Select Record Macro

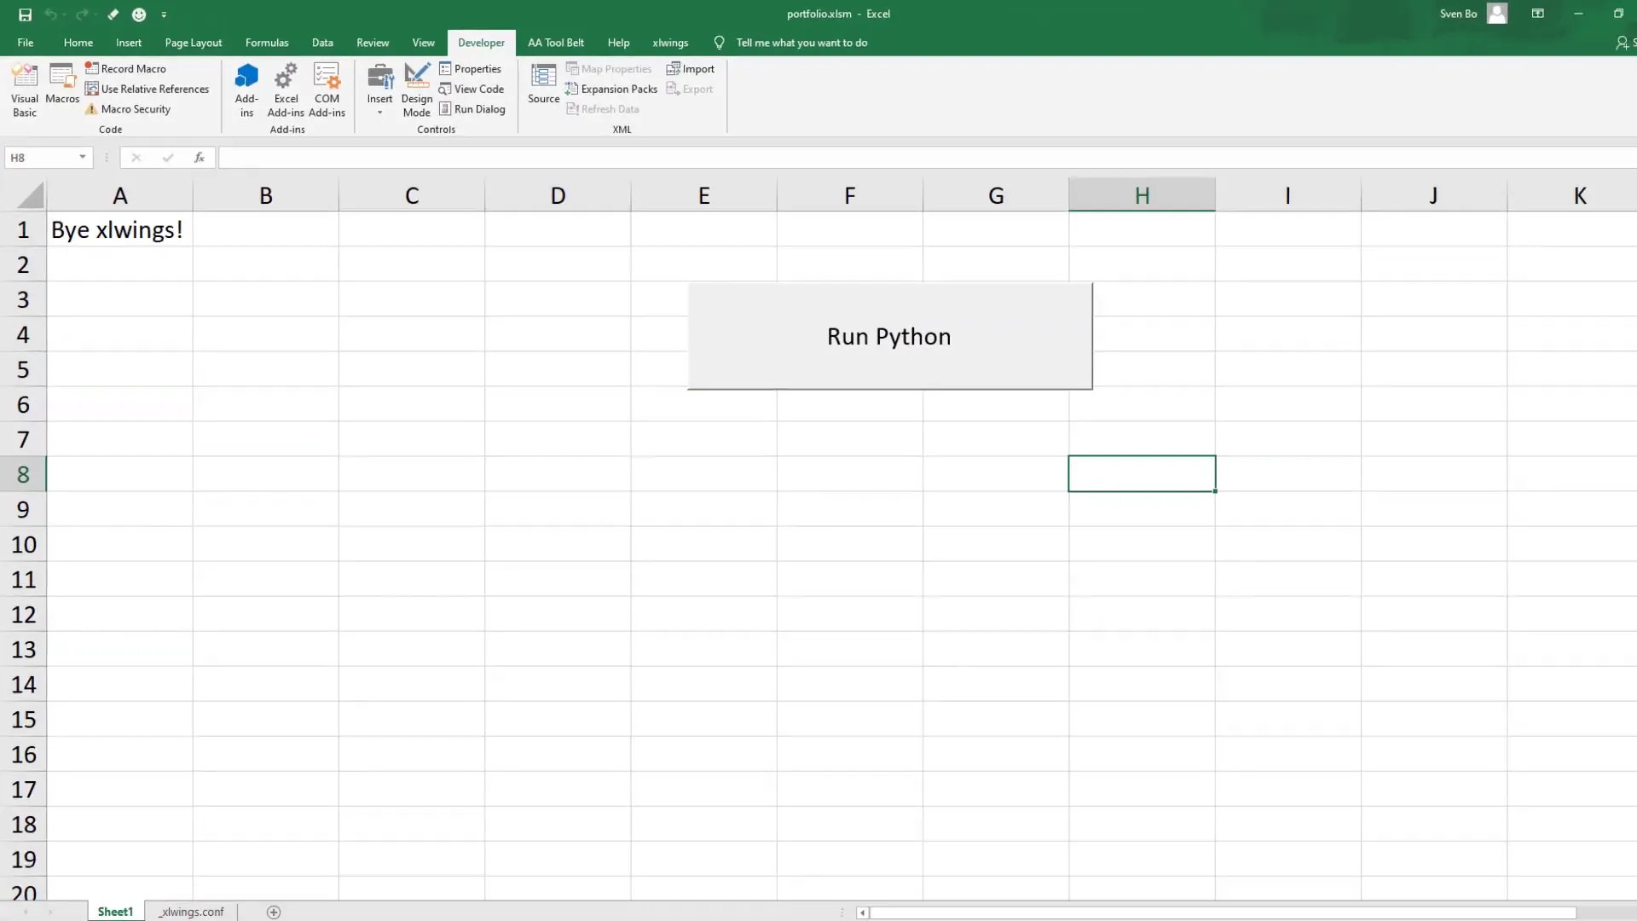tap(132, 68)
